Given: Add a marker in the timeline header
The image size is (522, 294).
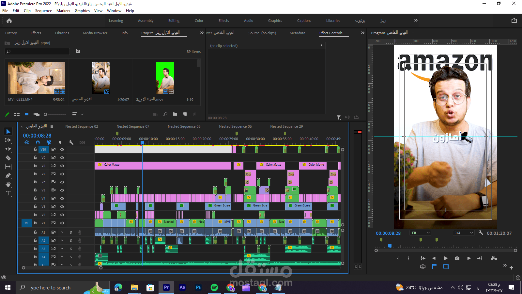Looking at the screenshot, I should [60, 142].
